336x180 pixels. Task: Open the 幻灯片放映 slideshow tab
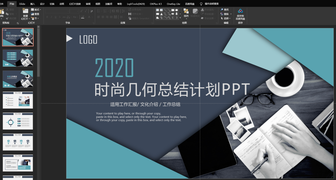pyautogui.click(x=75, y=4)
